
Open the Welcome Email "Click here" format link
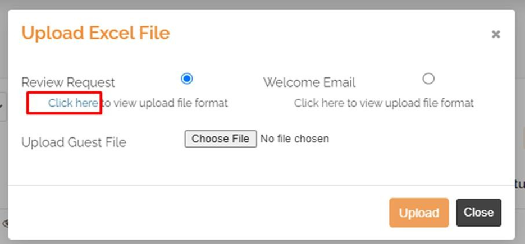click(x=319, y=103)
